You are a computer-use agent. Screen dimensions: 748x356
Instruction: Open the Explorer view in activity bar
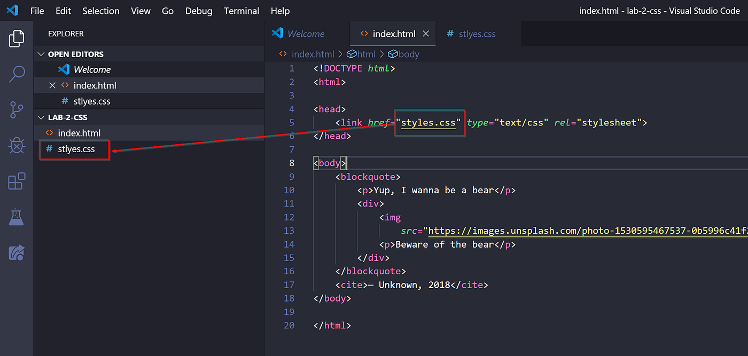(17, 38)
